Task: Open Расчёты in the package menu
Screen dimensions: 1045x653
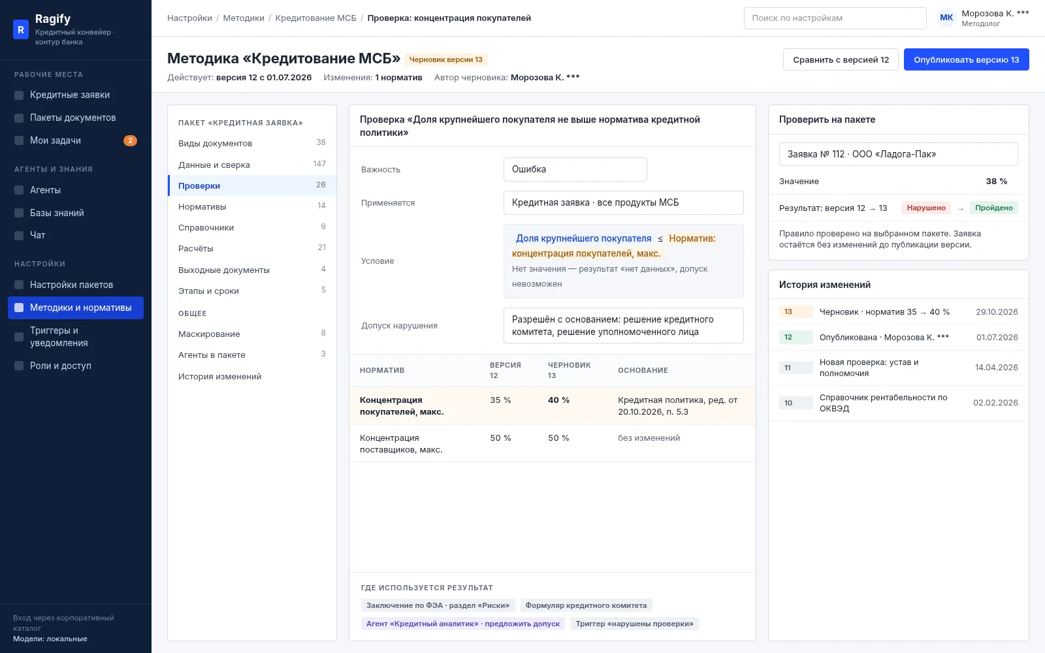Action: 252,248
